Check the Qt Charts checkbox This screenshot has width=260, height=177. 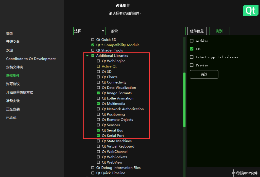[x=98, y=77]
